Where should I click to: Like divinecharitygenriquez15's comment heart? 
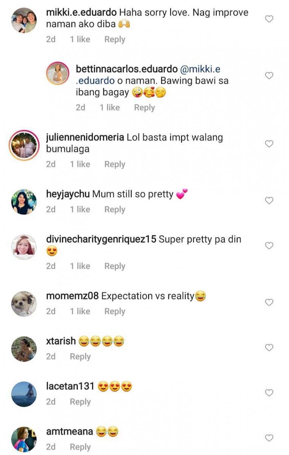[269, 246]
